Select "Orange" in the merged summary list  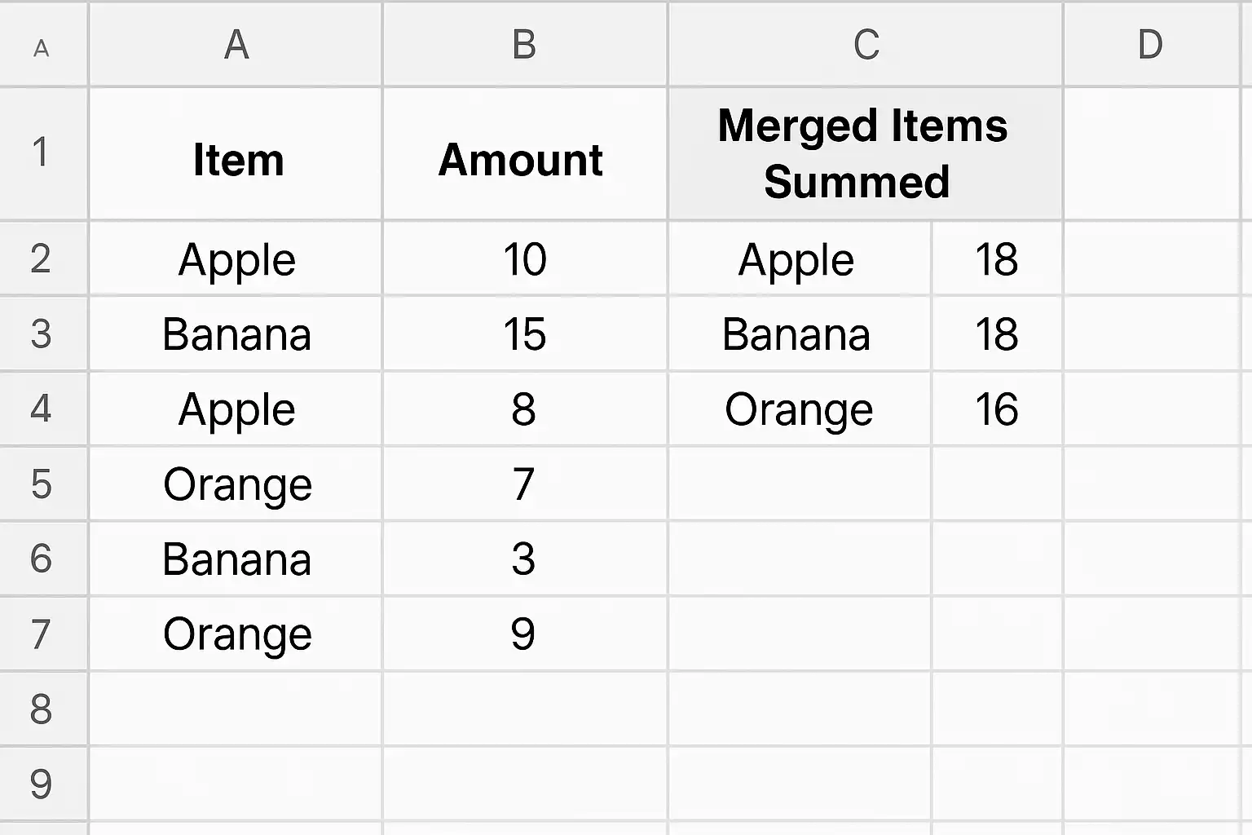pyautogui.click(x=799, y=409)
